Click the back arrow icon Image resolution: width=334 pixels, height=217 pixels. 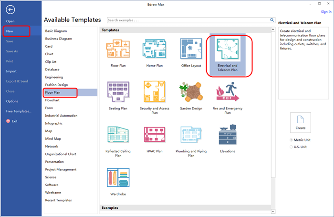click(10, 10)
